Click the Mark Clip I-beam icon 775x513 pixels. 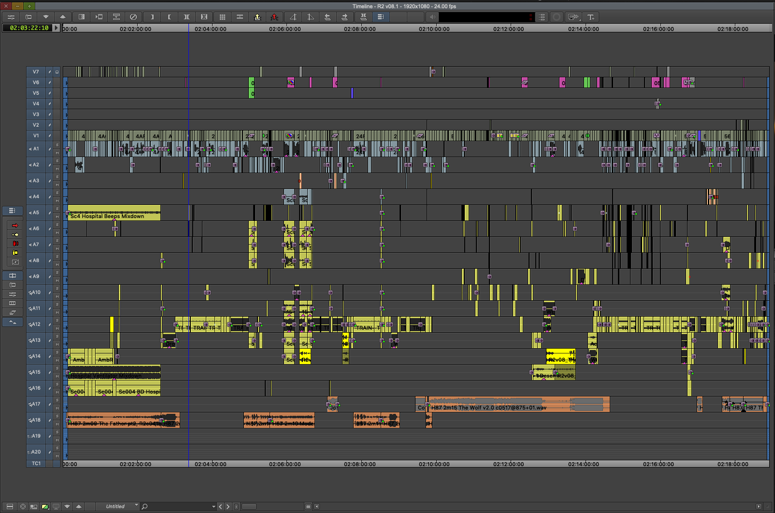pyautogui.click(x=187, y=17)
